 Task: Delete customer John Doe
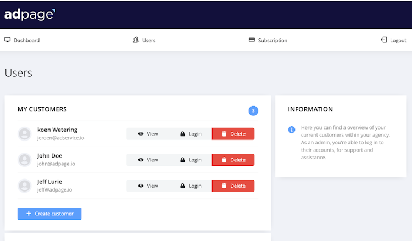pyautogui.click(x=233, y=160)
